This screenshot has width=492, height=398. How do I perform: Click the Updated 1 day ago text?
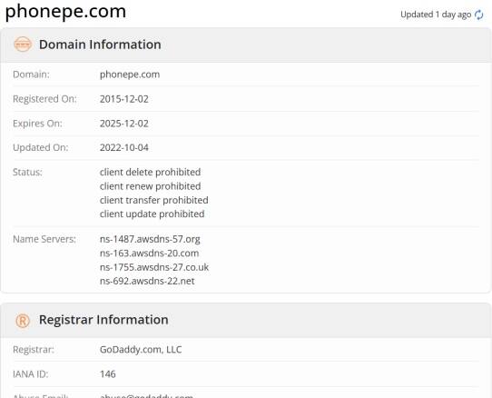click(x=436, y=15)
